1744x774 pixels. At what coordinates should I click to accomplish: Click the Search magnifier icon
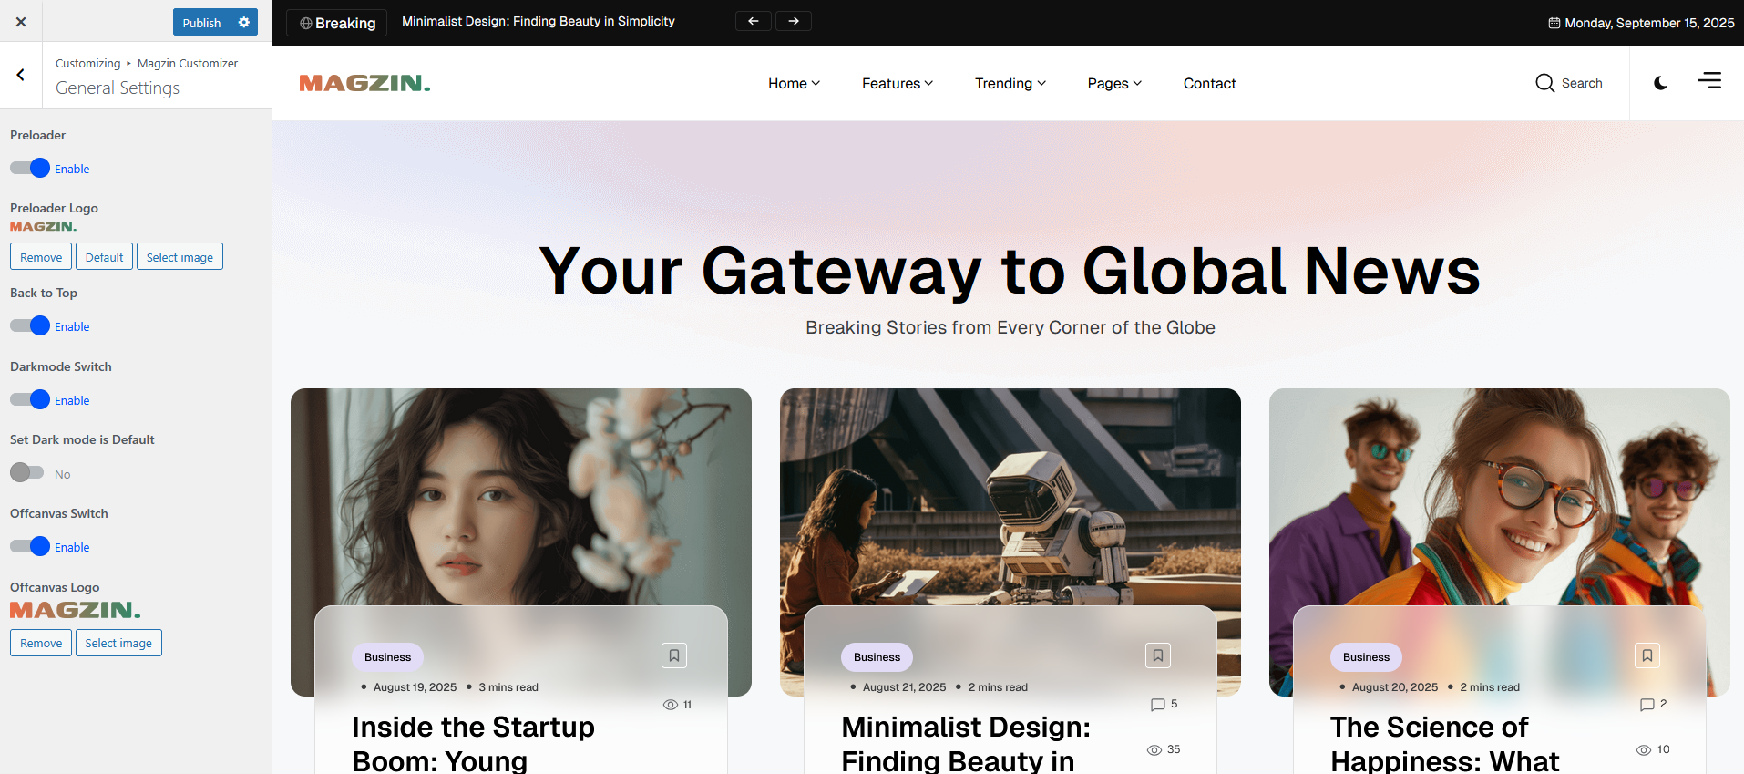[1544, 83]
